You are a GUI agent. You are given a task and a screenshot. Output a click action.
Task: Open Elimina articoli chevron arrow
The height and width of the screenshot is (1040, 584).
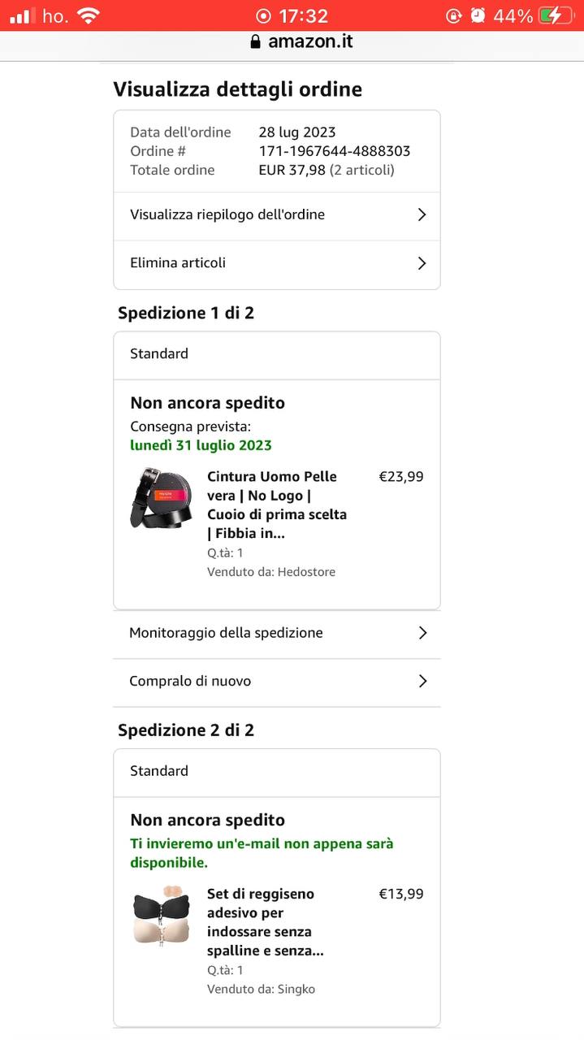[422, 263]
